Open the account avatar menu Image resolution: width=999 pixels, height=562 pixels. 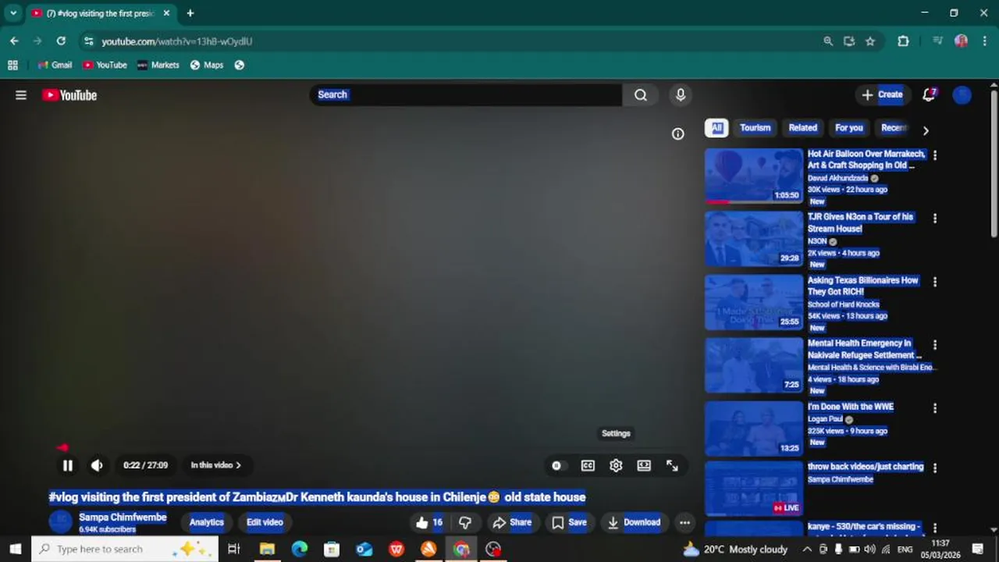click(962, 94)
